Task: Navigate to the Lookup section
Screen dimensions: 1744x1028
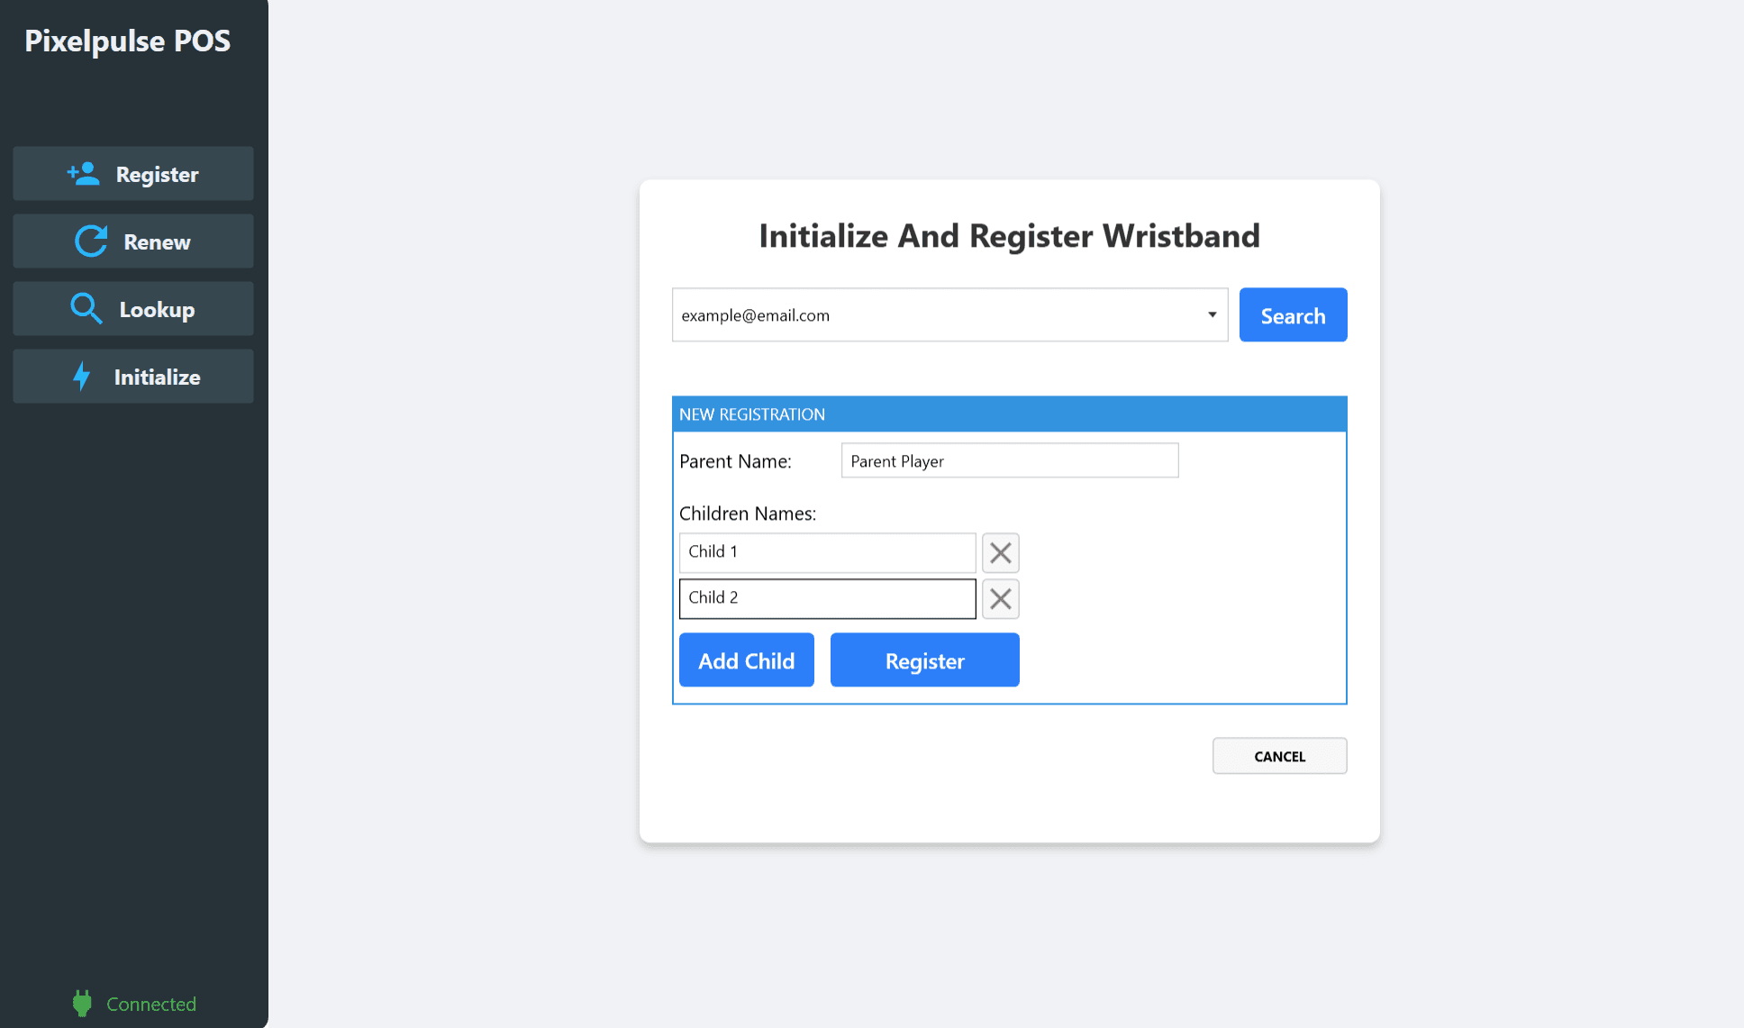Action: 132,308
